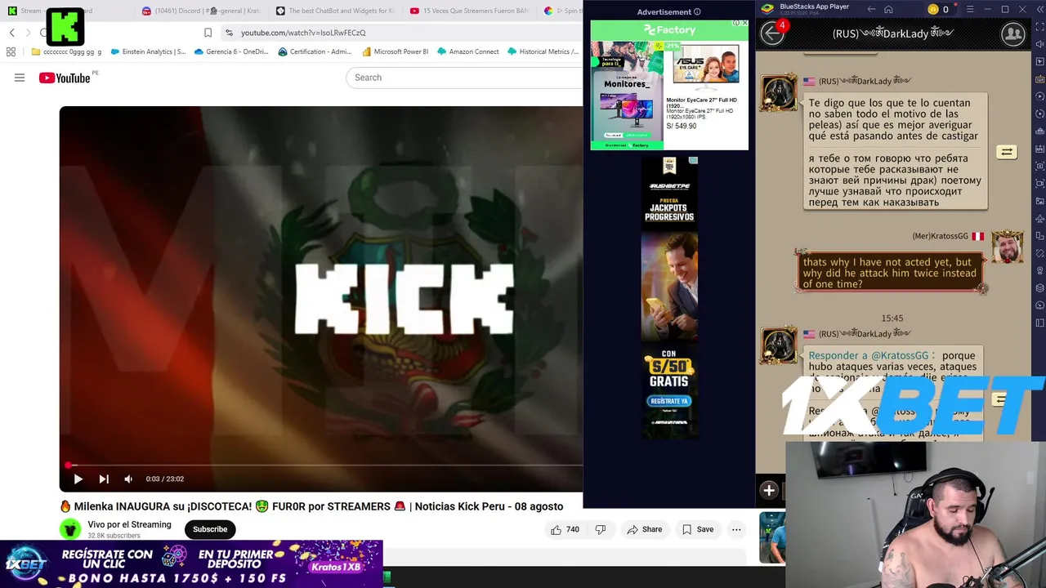
Task: Open KratossGG's profile avatar
Action: [x=1008, y=247]
